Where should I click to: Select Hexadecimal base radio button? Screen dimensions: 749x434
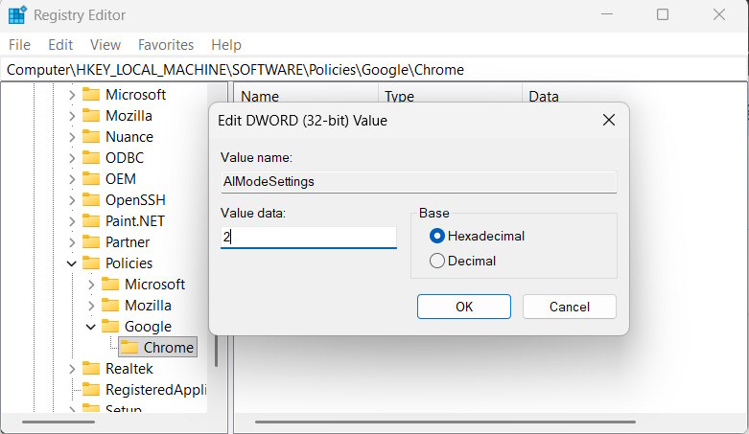tap(437, 236)
